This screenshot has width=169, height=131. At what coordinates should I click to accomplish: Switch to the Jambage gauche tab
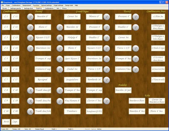point(15,8)
